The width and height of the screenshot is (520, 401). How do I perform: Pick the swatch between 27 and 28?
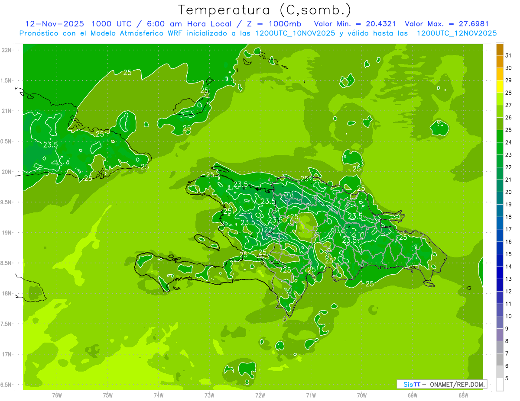500,99
